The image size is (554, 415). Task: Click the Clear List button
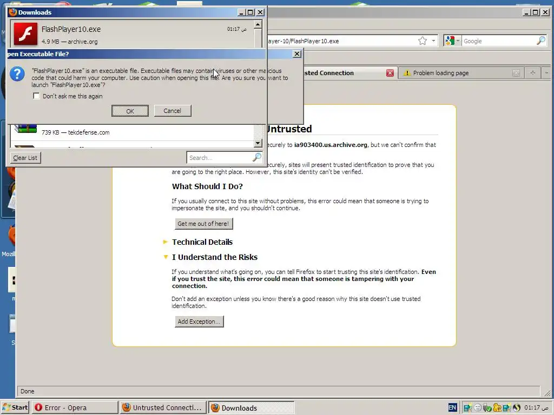[x=25, y=158]
